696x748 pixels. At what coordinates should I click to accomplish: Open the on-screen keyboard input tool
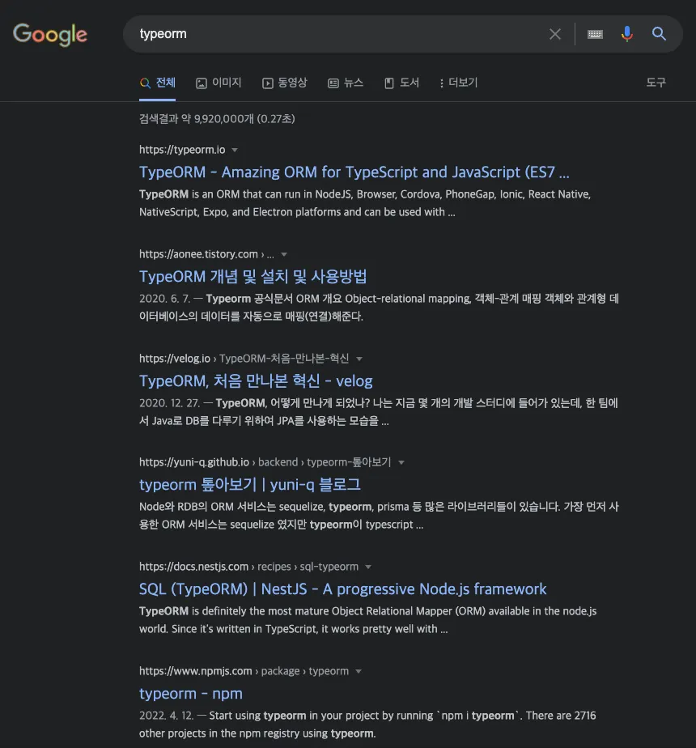595,34
